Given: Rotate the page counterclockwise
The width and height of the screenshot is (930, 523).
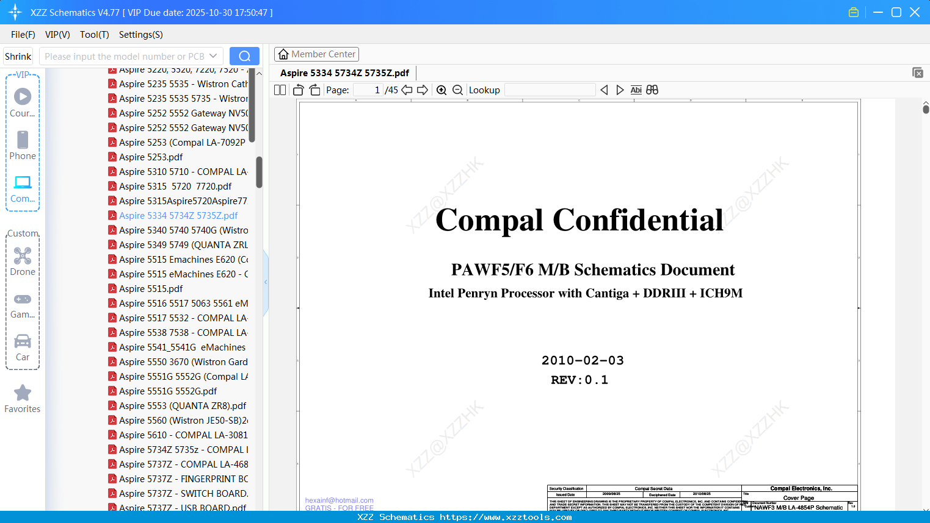Looking at the screenshot, I should point(299,90).
